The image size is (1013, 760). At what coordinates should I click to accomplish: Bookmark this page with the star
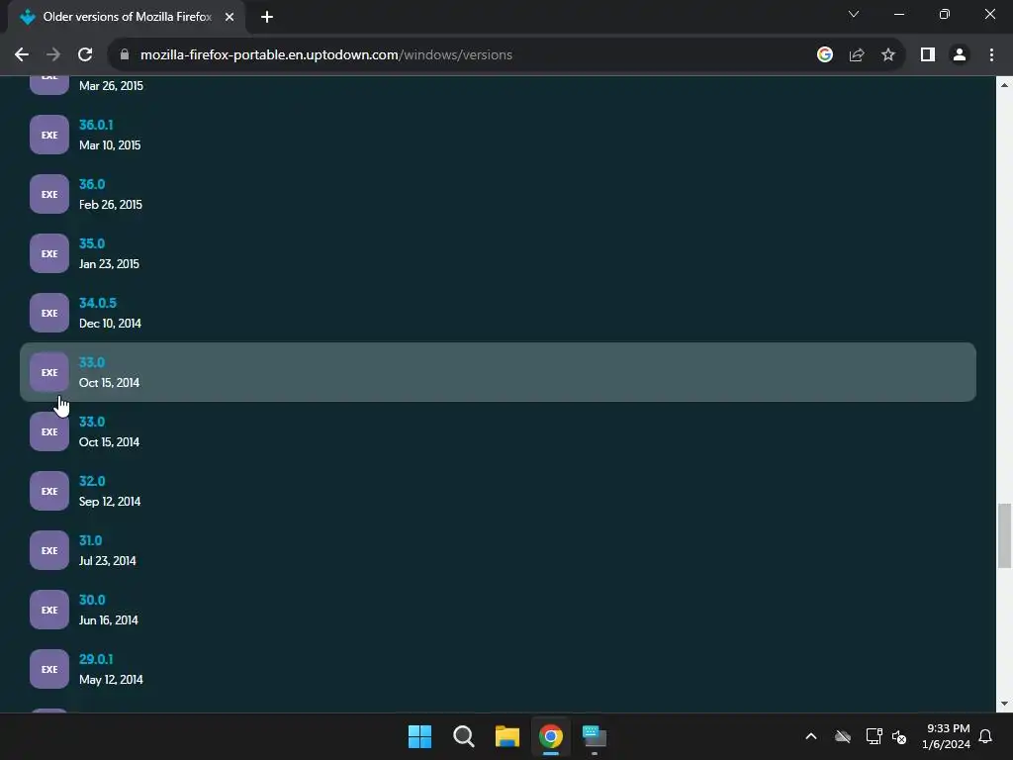(x=888, y=55)
